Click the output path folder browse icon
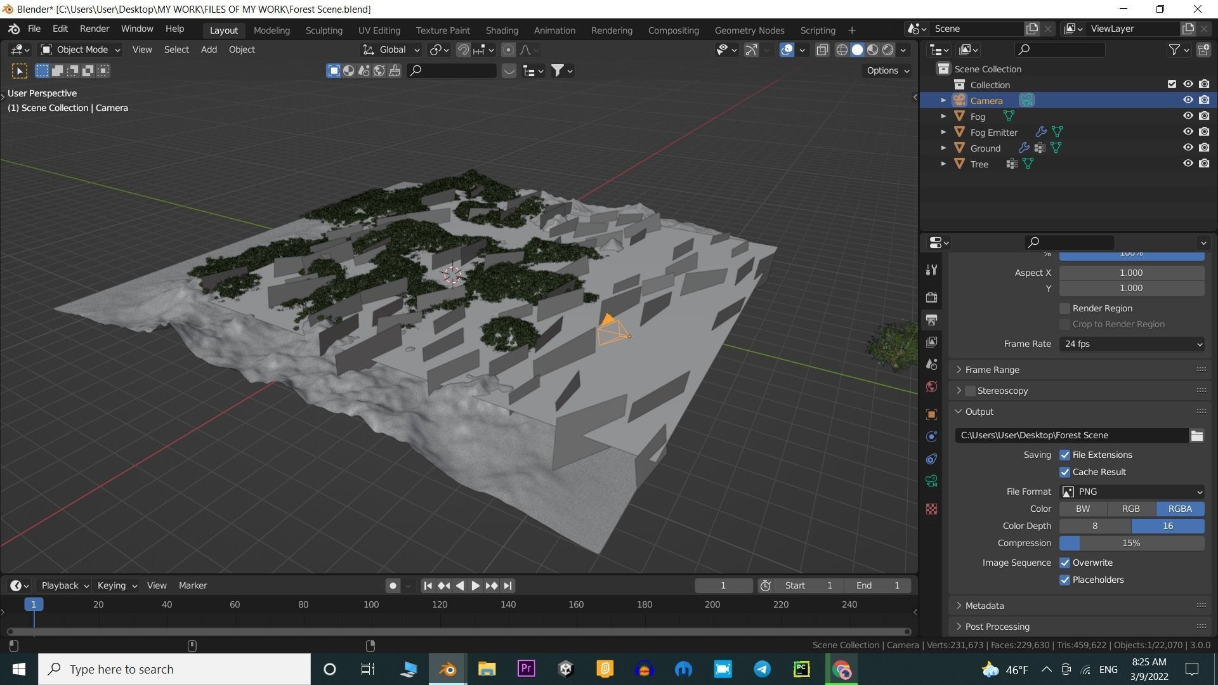Viewport: 1218px width, 685px height. pos(1196,435)
